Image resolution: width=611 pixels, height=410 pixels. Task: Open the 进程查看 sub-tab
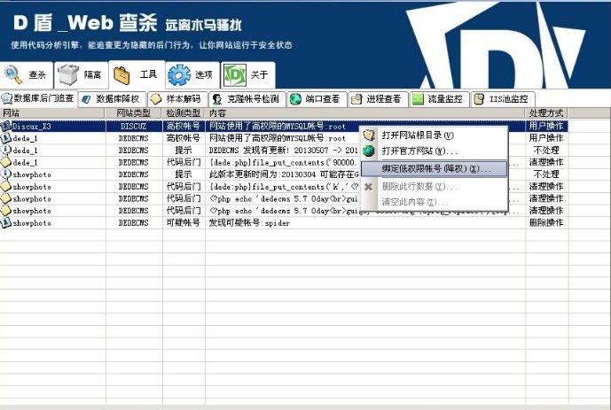(377, 99)
